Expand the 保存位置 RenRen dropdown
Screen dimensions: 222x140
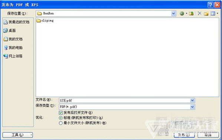tap(173, 14)
